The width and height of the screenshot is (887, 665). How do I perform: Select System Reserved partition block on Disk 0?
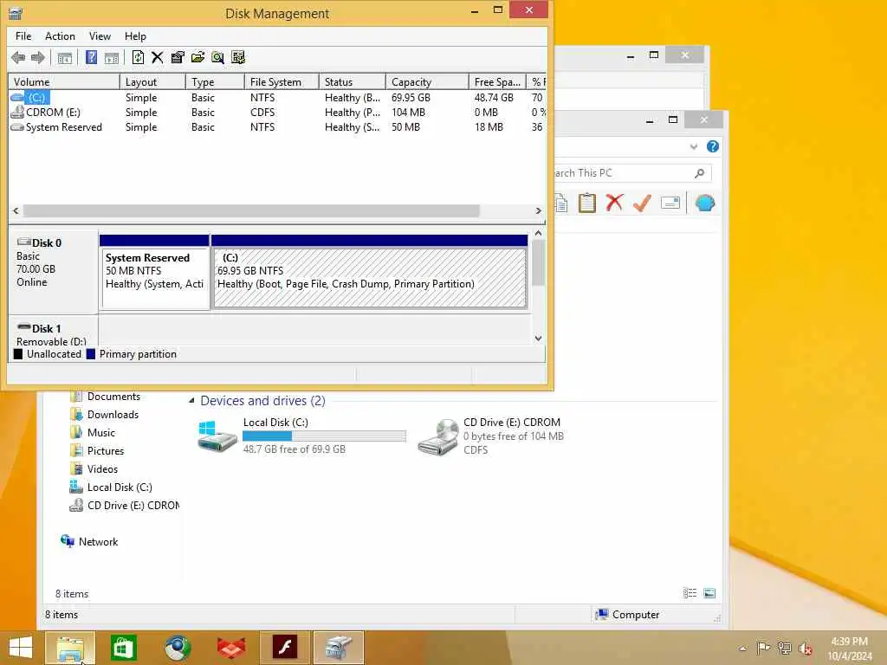[154, 271]
